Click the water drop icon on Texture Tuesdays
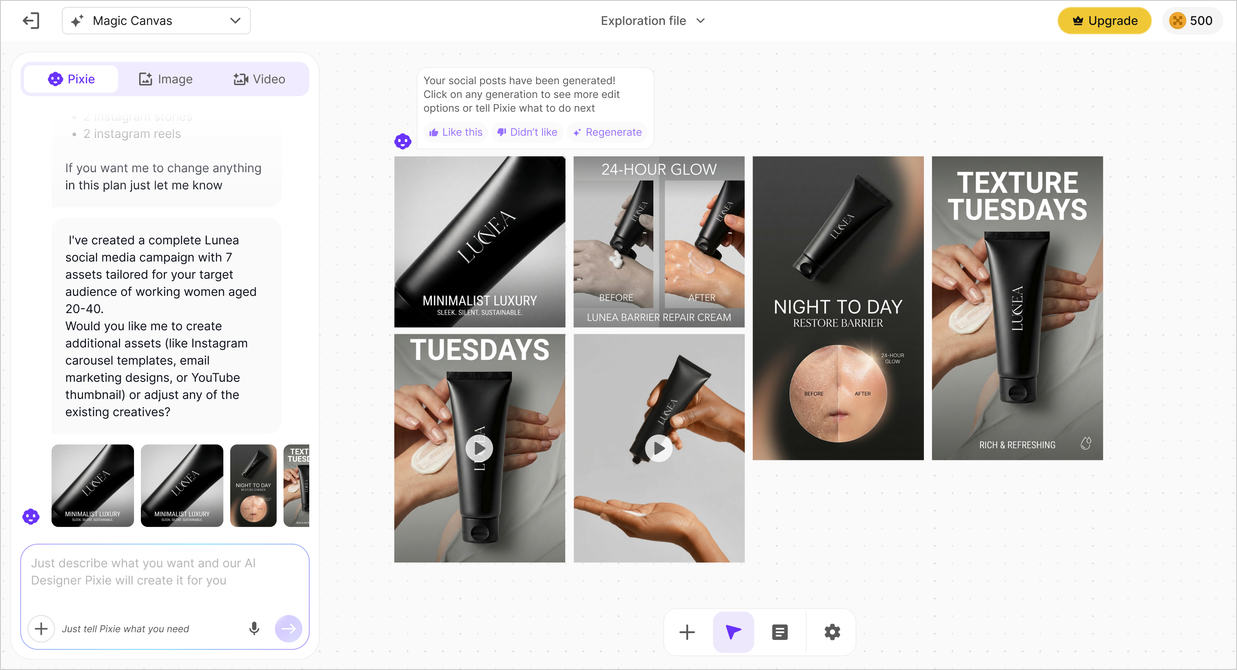1237x670 pixels. (x=1086, y=443)
